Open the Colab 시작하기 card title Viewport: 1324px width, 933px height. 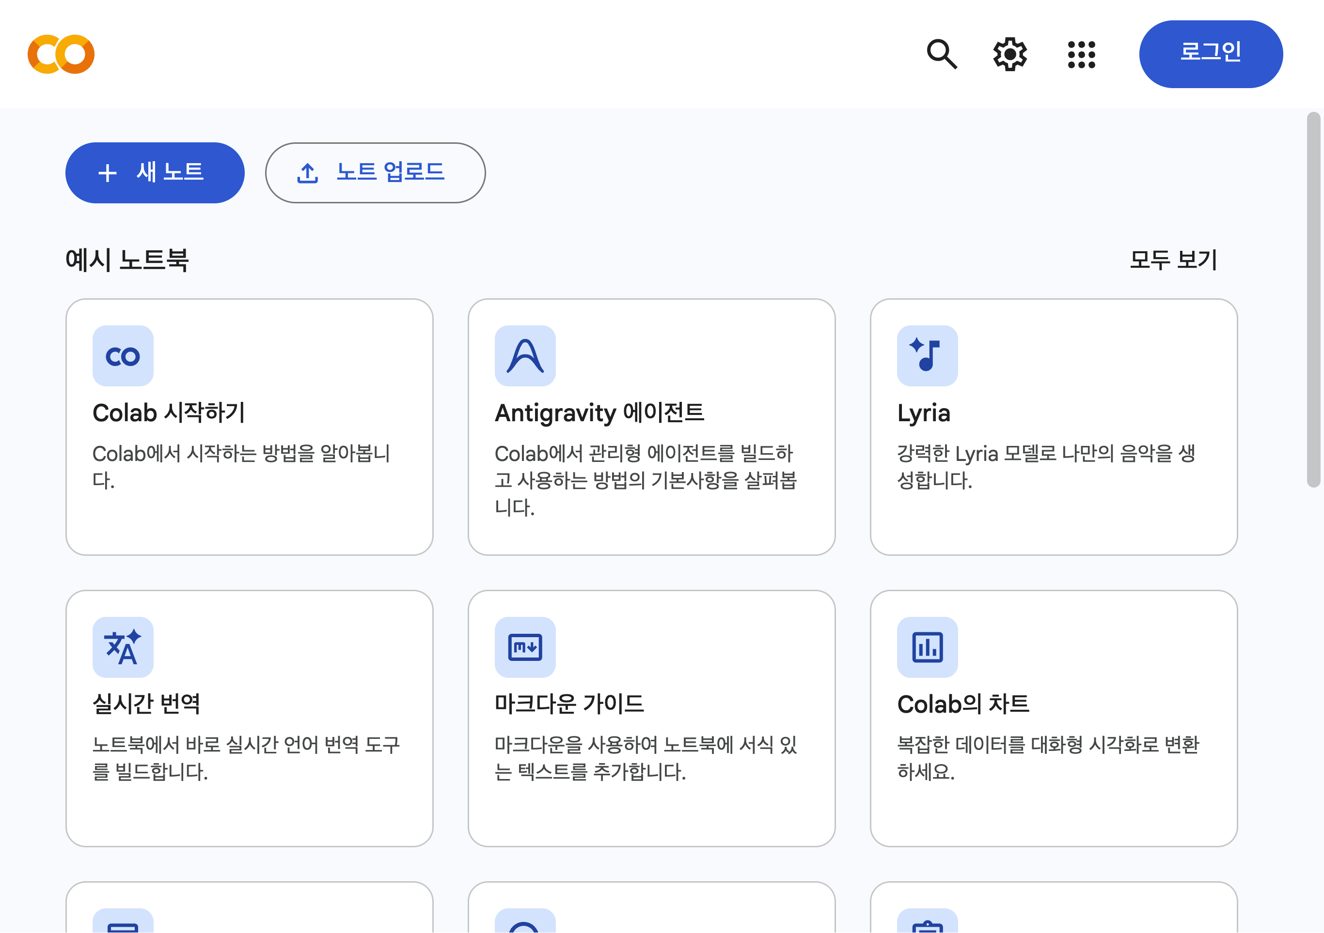169,413
